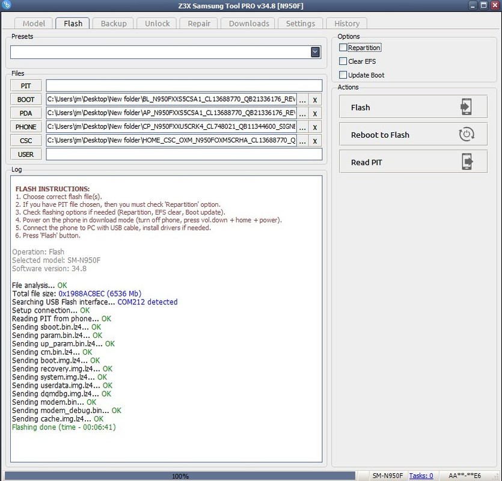Viewport: 502px width, 481px height.
Task: Open the Settings tab
Action: pos(301,23)
